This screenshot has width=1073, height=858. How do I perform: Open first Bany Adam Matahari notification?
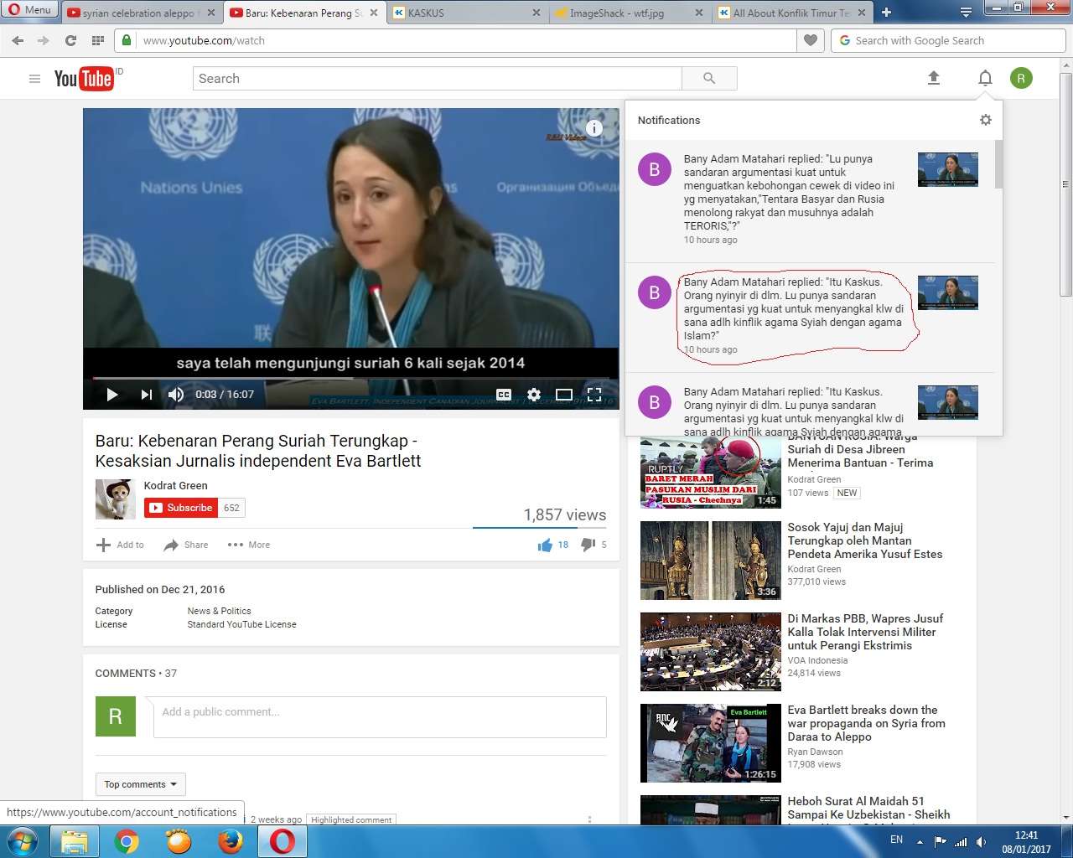[811, 200]
